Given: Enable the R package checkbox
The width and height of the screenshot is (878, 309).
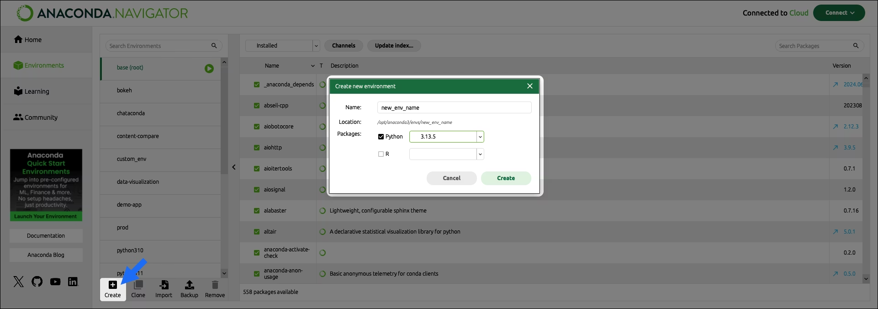Looking at the screenshot, I should [x=381, y=154].
